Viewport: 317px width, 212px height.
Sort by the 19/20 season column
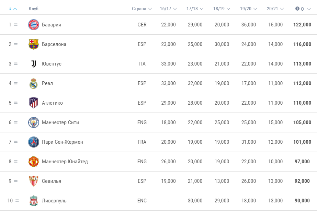(248, 9)
